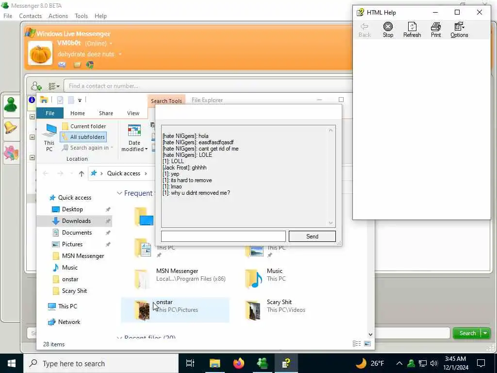
Task: Select the onstar folder in Frequent folders
Action: click(x=175, y=310)
